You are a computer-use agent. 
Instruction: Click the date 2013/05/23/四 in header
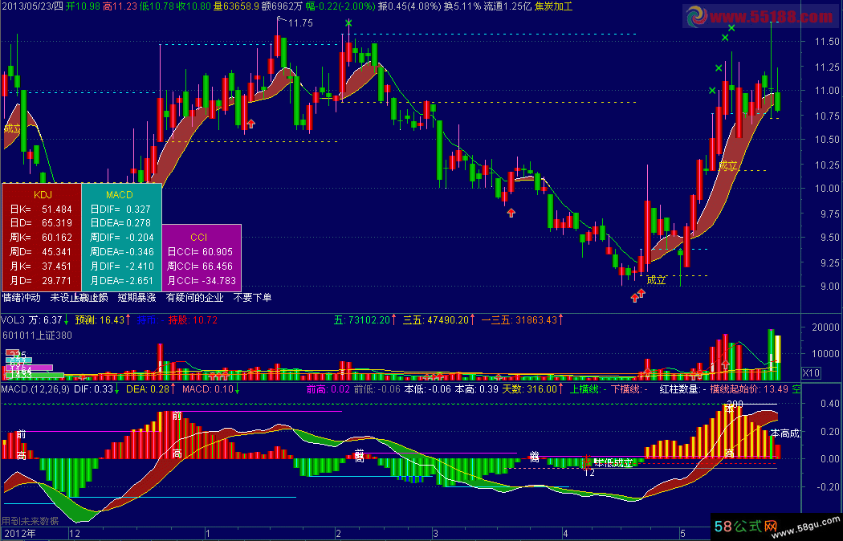32,6
